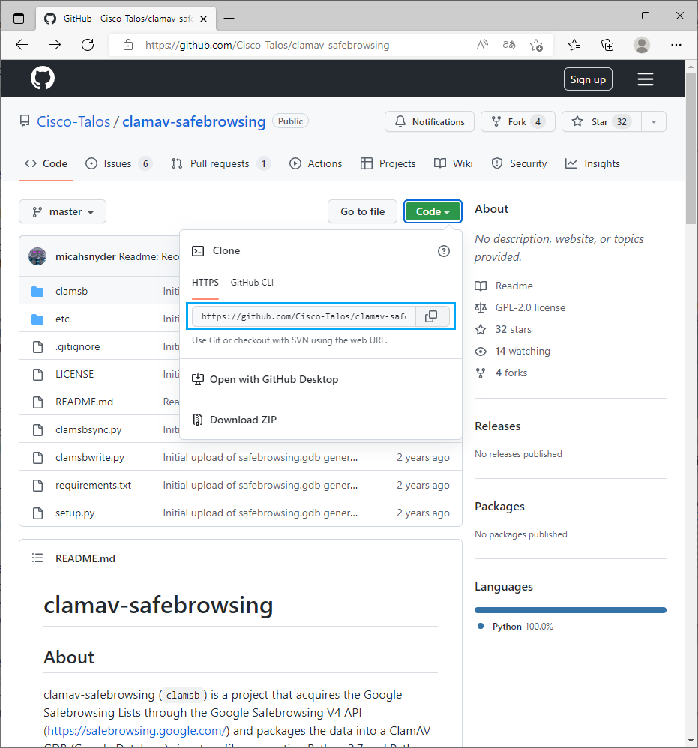Select Open with GitHub Desktop

[x=321, y=379]
